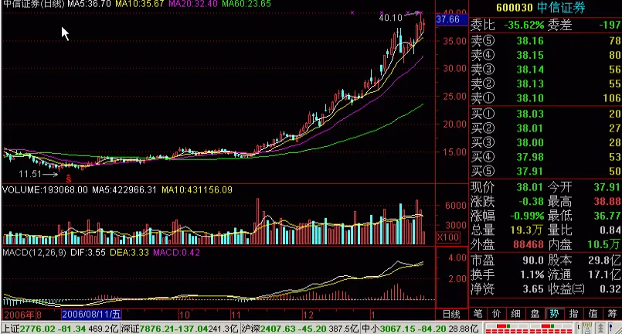Open the 上证 index in the status bar

click(60, 329)
